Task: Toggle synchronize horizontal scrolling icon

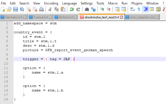Action: coord(124,9)
